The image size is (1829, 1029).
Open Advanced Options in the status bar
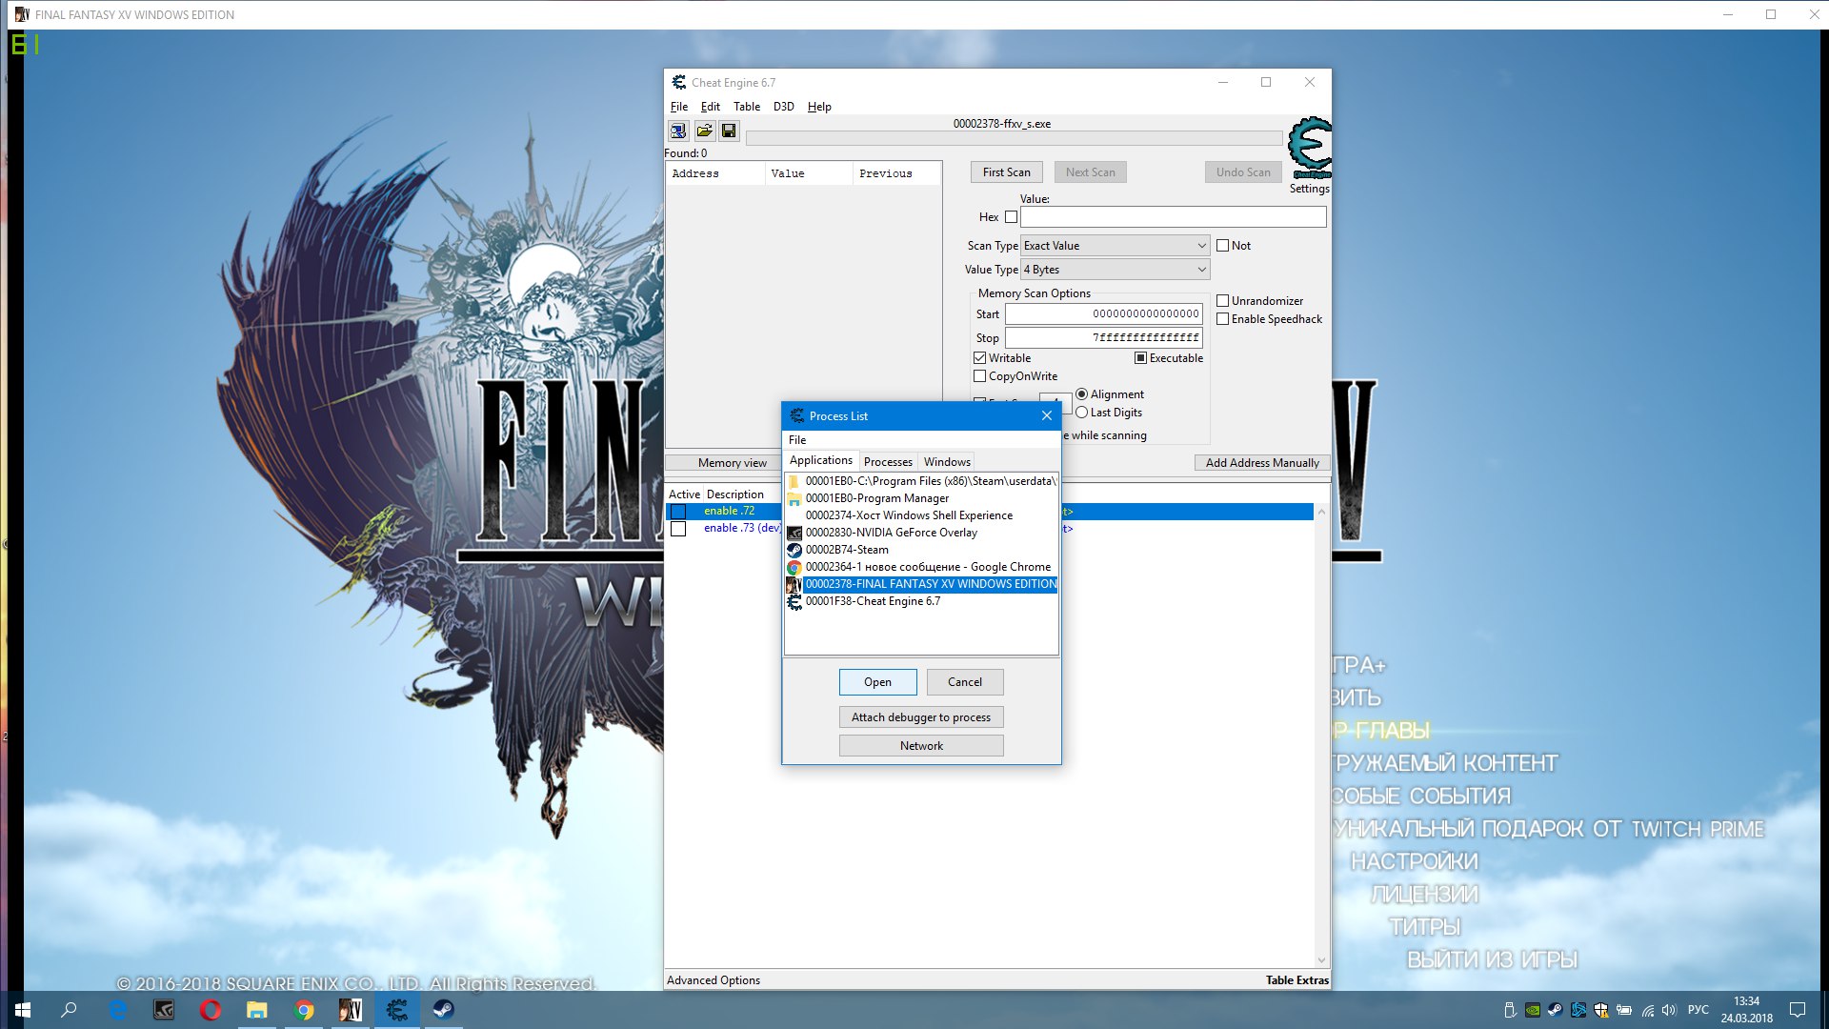[714, 980]
